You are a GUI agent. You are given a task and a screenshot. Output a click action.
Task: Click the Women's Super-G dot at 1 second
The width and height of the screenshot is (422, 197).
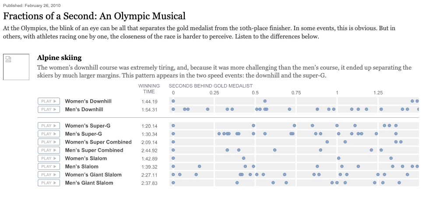pos(337,126)
